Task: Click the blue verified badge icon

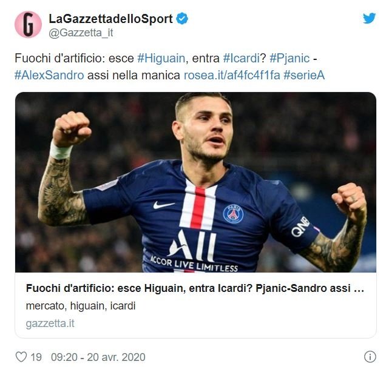Action: pyautogui.click(x=182, y=19)
